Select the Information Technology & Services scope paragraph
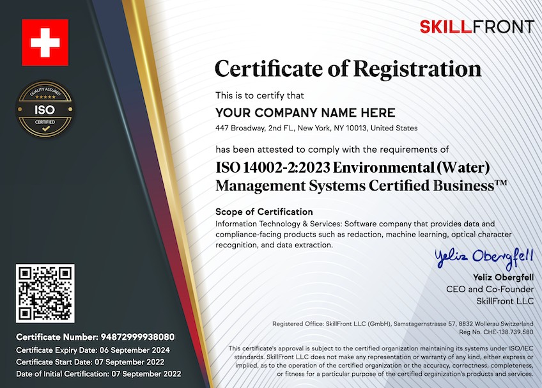542x388 pixels. click(x=355, y=234)
